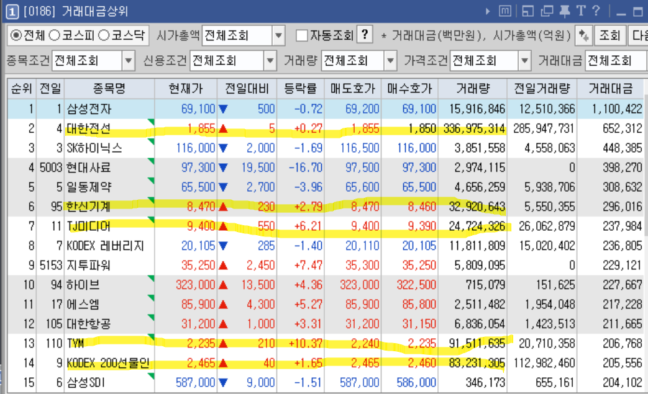Image resolution: width=648 pixels, height=394 pixels.
Task: Click +10.37 change rate of TYM
Action: click(x=306, y=343)
